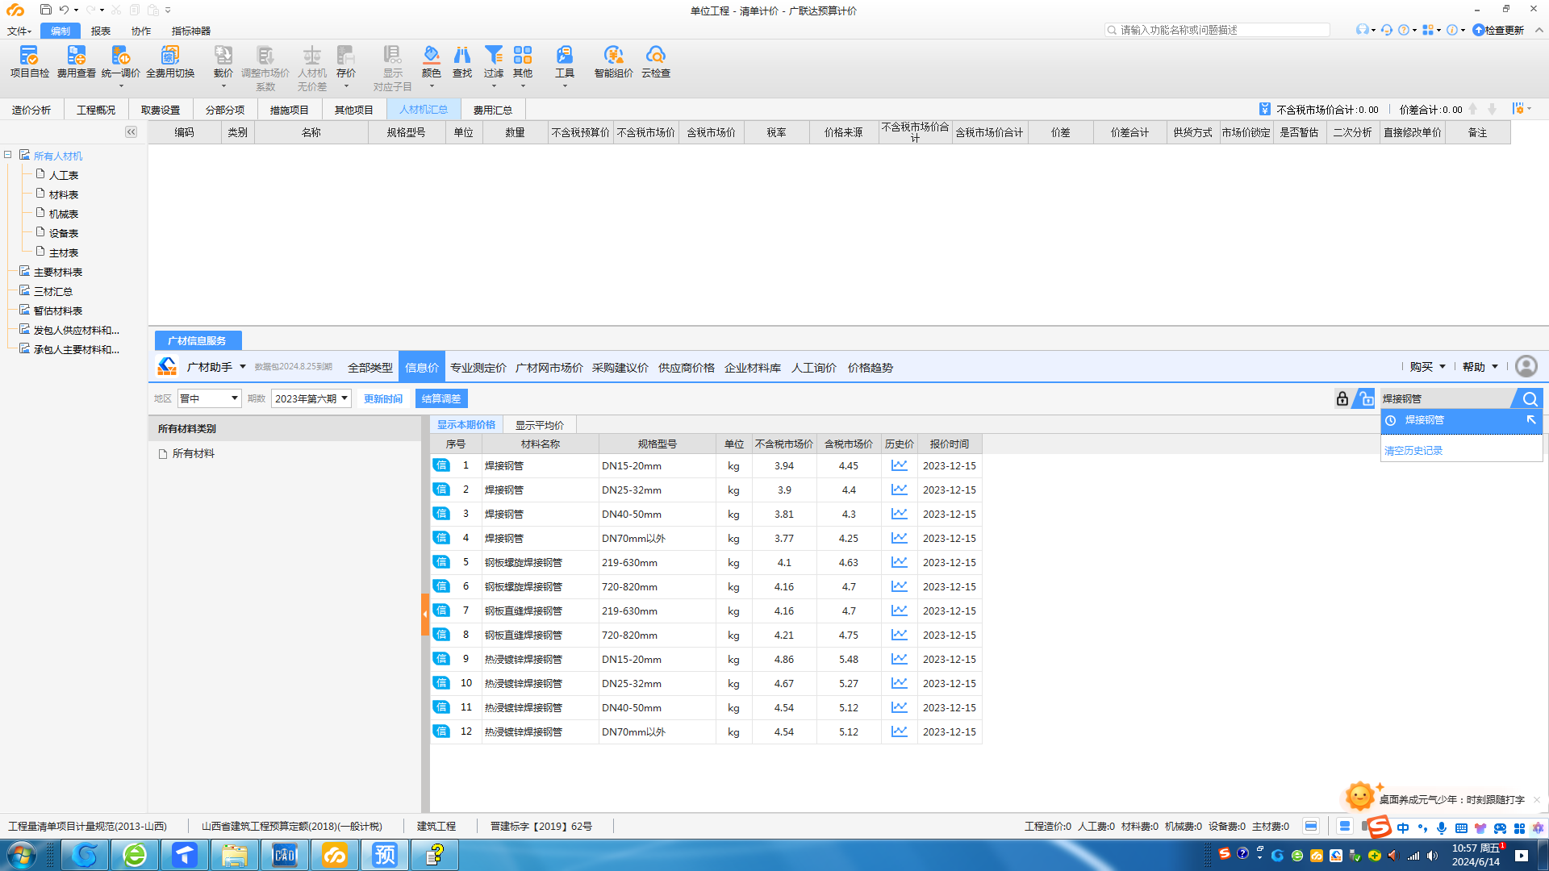
Task: Click the 统一调价 icon
Action: (x=121, y=62)
